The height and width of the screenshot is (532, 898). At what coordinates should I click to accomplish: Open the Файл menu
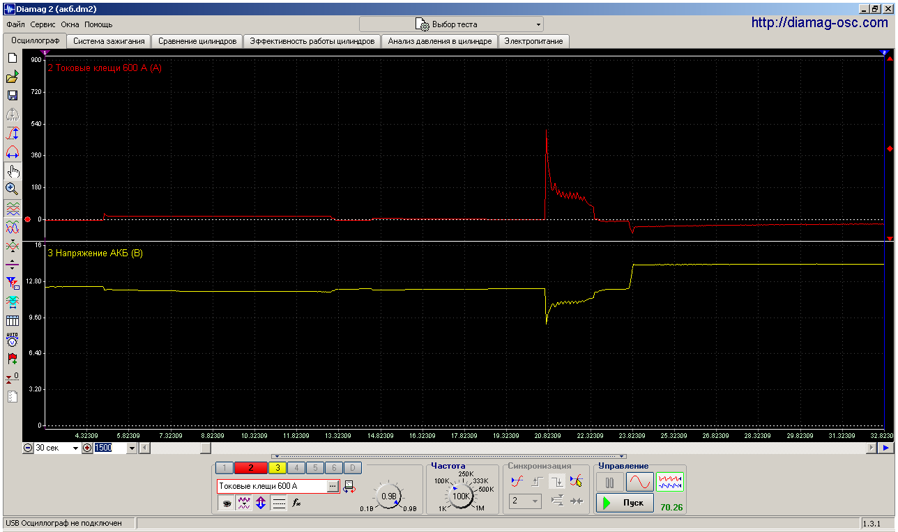15,24
